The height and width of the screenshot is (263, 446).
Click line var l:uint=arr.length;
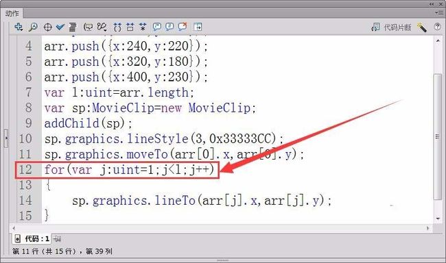click(119, 92)
